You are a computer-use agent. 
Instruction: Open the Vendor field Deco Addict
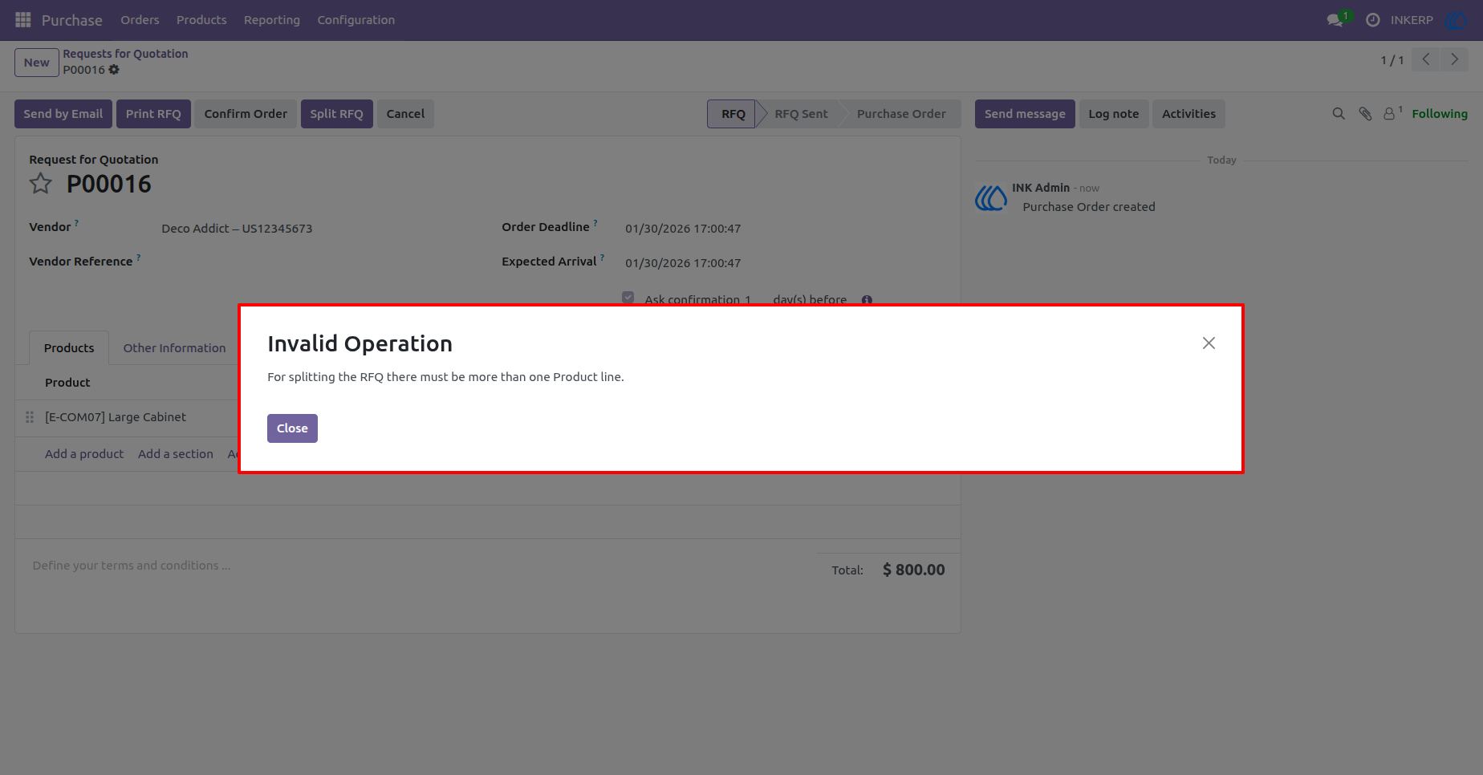(x=237, y=229)
